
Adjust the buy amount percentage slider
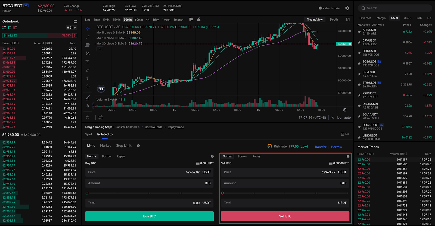point(149,193)
